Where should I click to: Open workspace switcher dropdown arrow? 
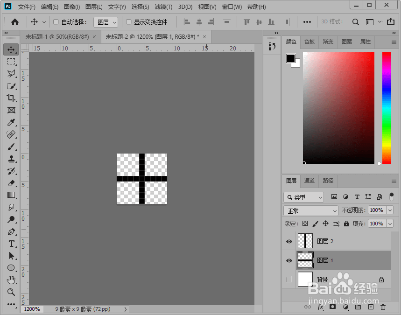pyautogui.click(x=380, y=22)
